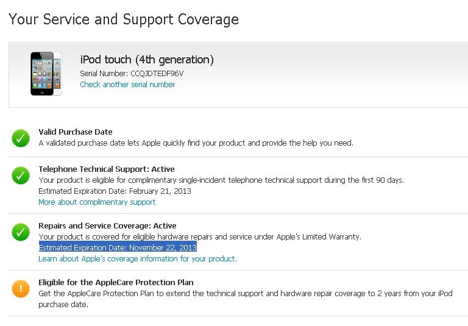The image size is (468, 326).
Task: Click the validated purchase date description text
Action: (x=196, y=143)
